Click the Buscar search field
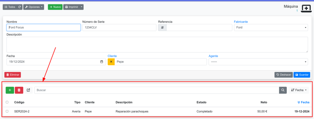 point(157,90)
